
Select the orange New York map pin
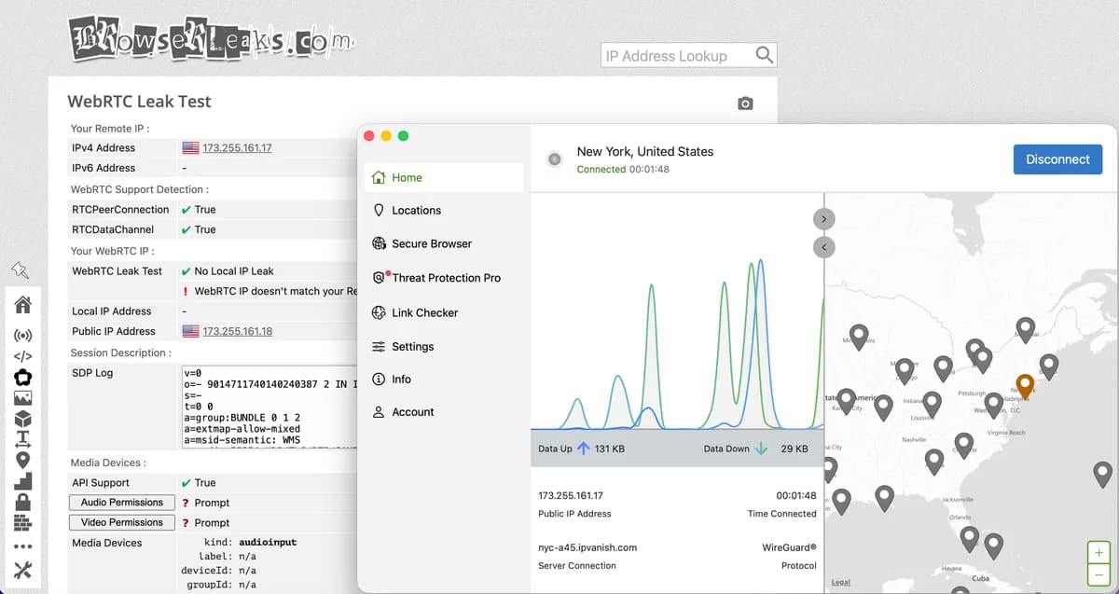1025,386
